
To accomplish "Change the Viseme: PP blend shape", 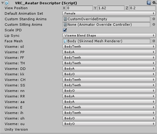I will pyautogui.click(x=109, y=52).
